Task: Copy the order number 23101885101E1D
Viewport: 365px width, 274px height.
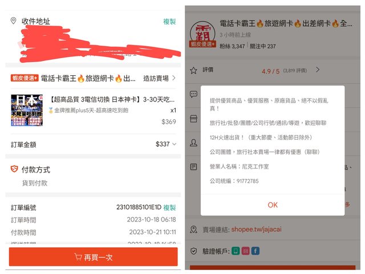Action: click(x=169, y=208)
